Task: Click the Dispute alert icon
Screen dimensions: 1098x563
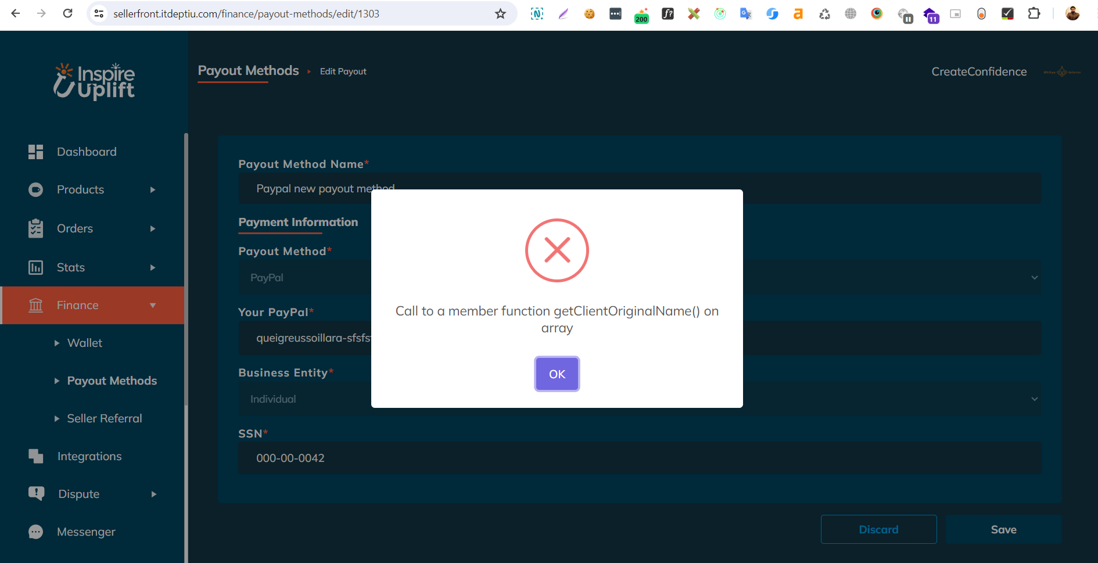Action: [x=35, y=494]
